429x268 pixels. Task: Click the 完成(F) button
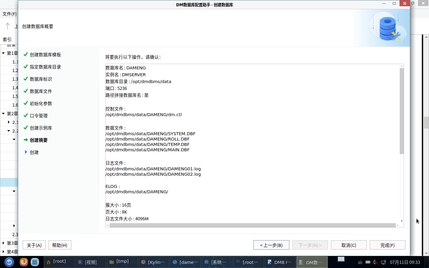point(387,245)
